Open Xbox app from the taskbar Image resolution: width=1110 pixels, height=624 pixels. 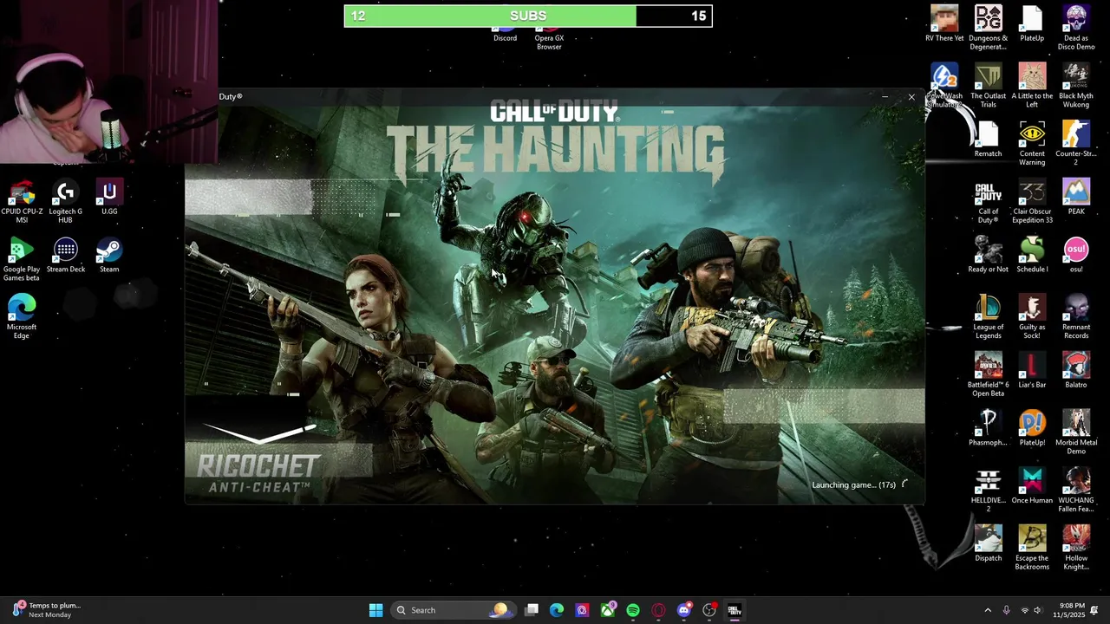point(608,610)
